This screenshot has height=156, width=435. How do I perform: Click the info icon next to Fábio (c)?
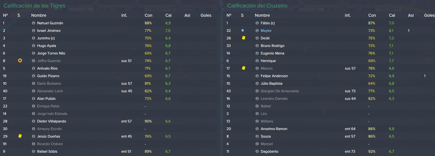click(x=257, y=23)
